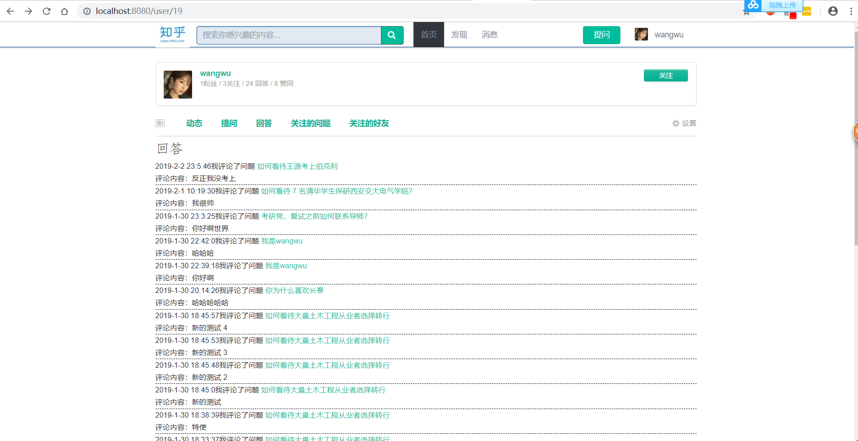The width and height of the screenshot is (858, 441).
Task: Click comment text 评论内容：我很帅
Action: pos(185,203)
